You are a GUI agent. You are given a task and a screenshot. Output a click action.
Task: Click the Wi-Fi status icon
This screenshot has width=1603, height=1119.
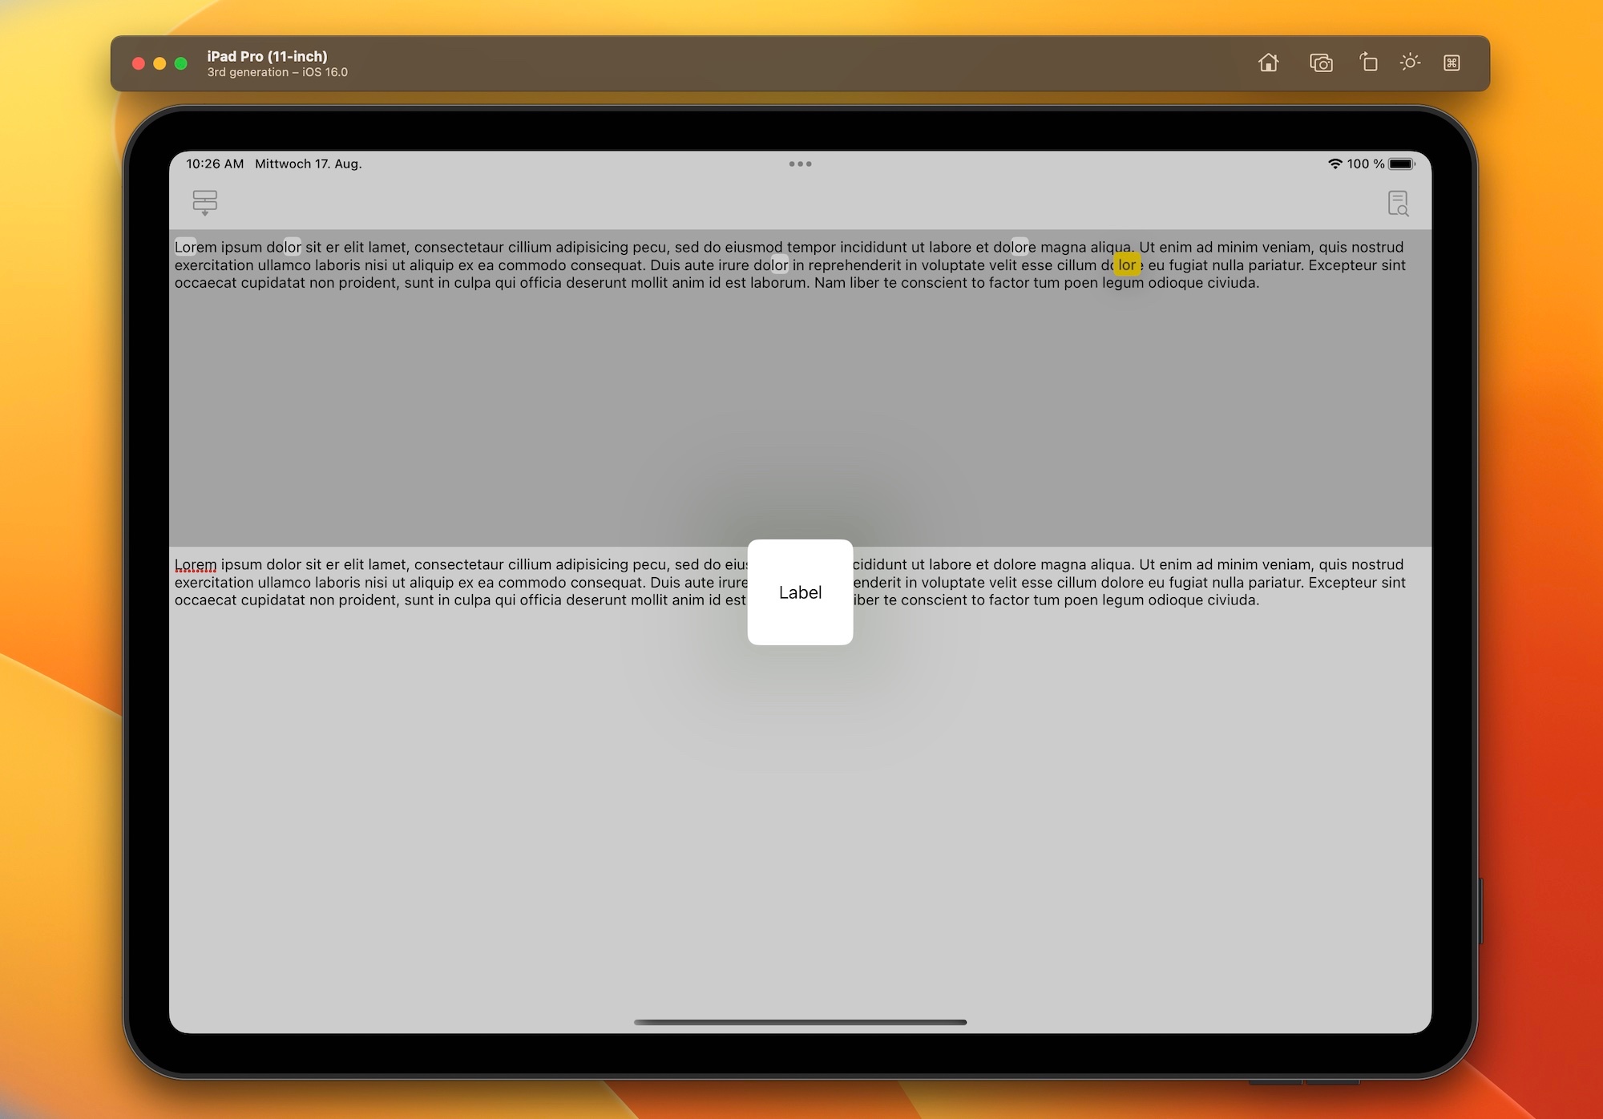click(x=1334, y=164)
